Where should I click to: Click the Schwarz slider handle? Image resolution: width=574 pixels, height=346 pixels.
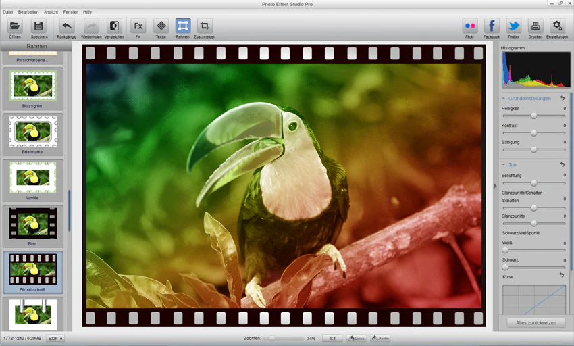pyautogui.click(x=505, y=267)
